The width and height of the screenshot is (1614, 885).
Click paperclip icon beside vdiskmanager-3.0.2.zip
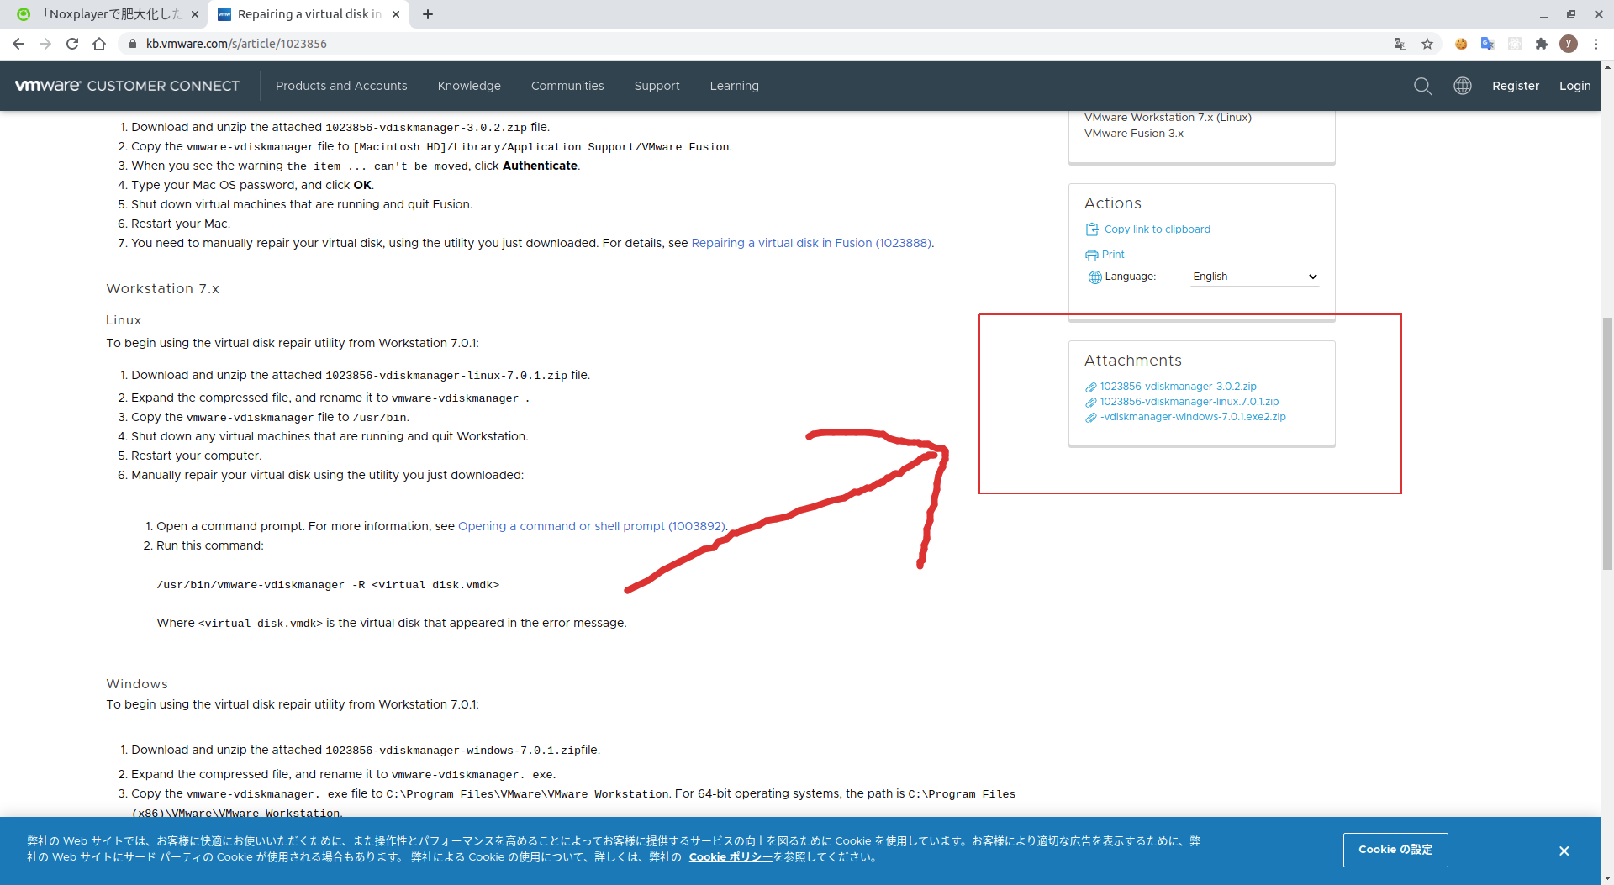coord(1091,387)
